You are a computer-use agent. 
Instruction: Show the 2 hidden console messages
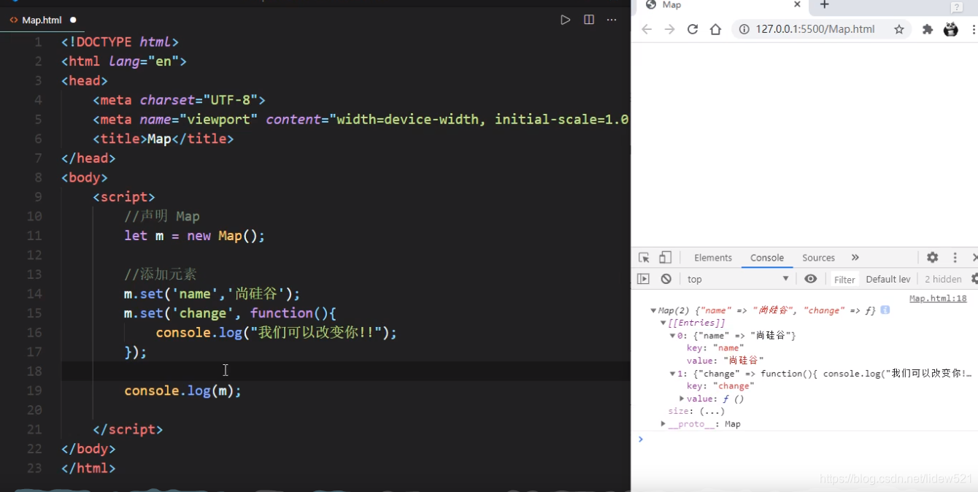944,278
